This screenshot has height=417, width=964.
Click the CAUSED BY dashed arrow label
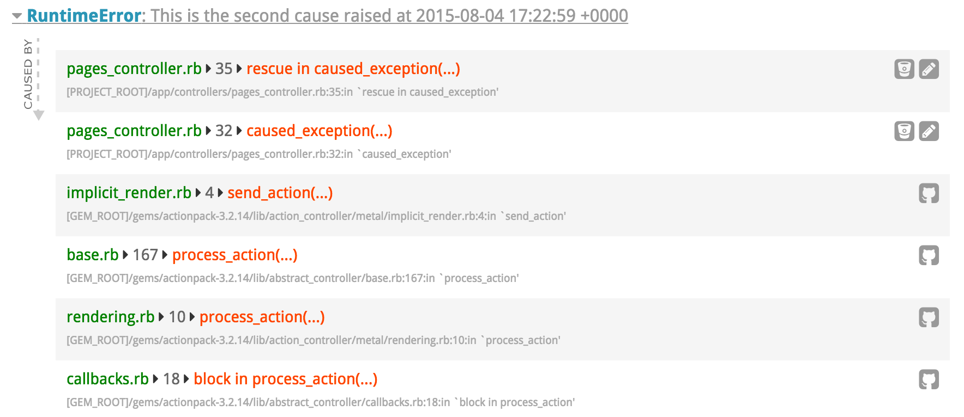(x=29, y=75)
